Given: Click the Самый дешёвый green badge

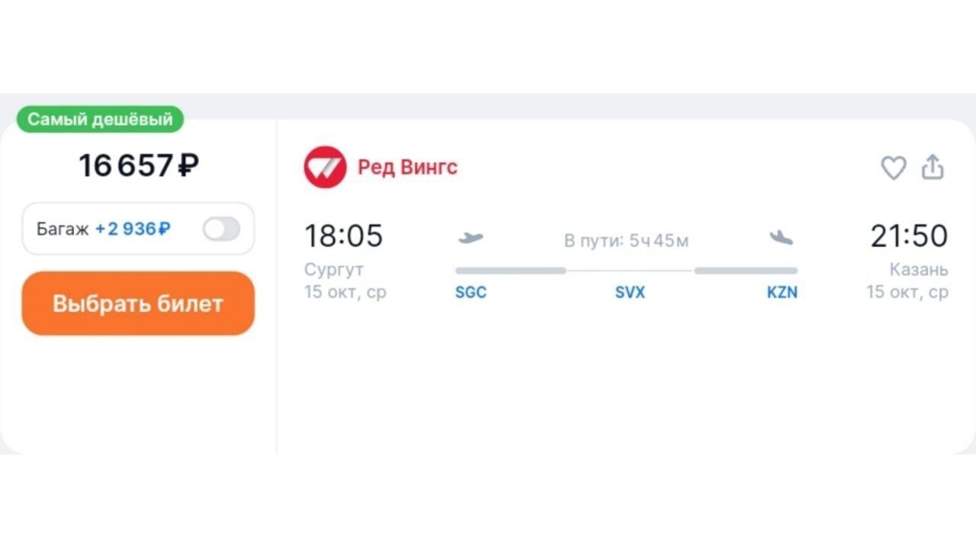Looking at the screenshot, I should coord(100,119).
